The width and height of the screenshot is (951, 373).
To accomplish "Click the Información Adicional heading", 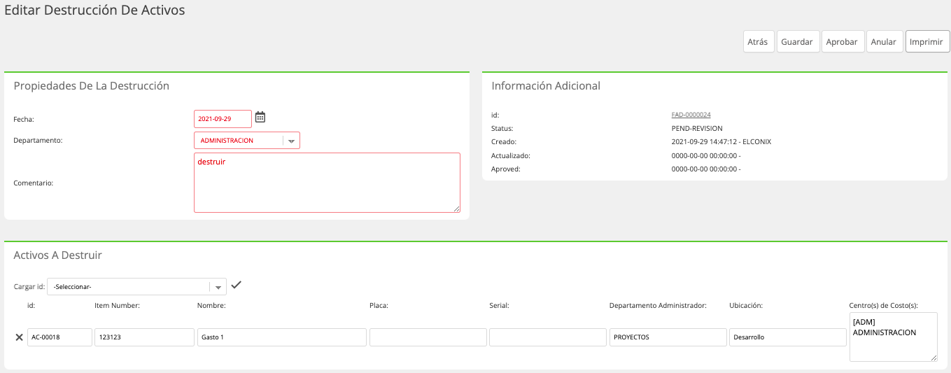I will pyautogui.click(x=546, y=86).
